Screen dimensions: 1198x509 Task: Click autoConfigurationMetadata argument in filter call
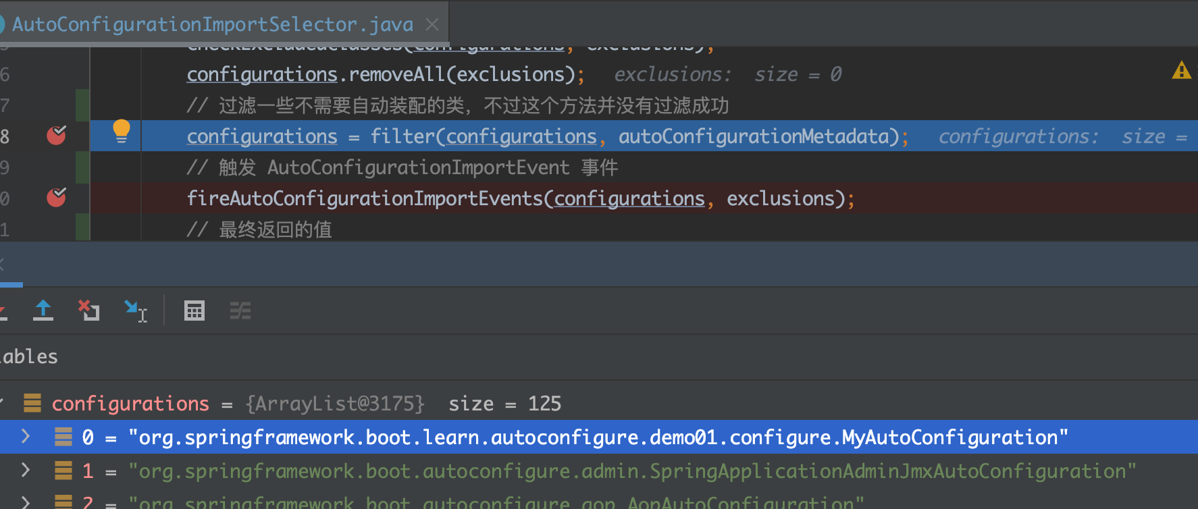point(754,136)
